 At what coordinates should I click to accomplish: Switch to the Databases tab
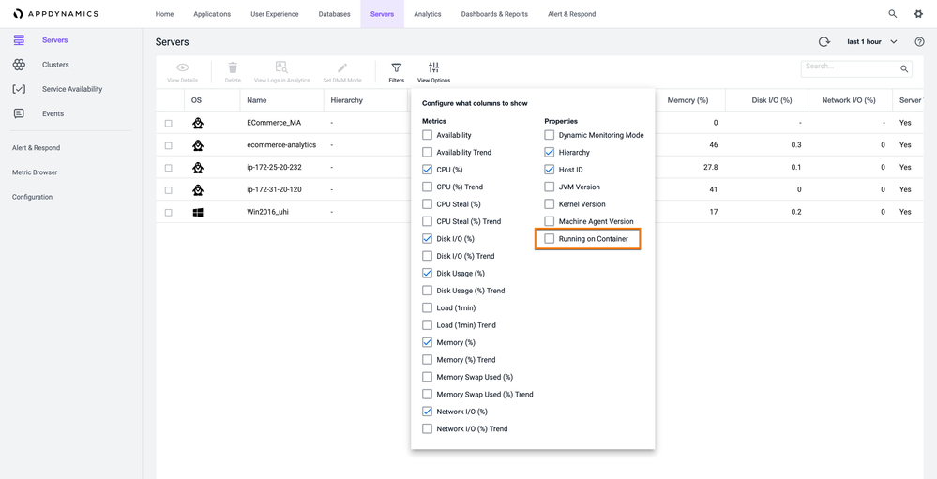tap(334, 14)
